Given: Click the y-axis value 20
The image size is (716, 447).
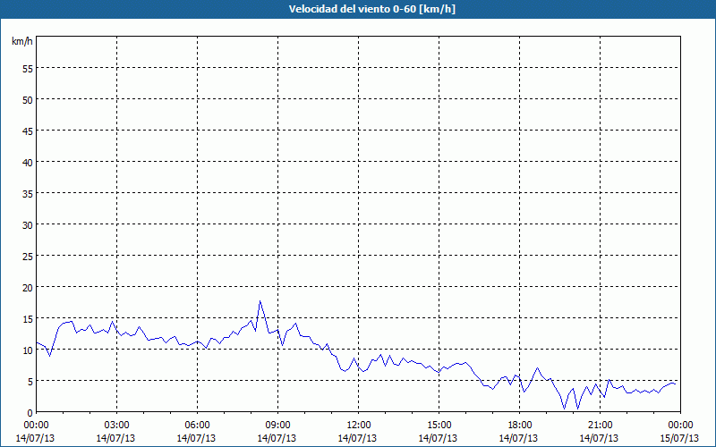Looking at the screenshot, I should pyautogui.click(x=28, y=287).
